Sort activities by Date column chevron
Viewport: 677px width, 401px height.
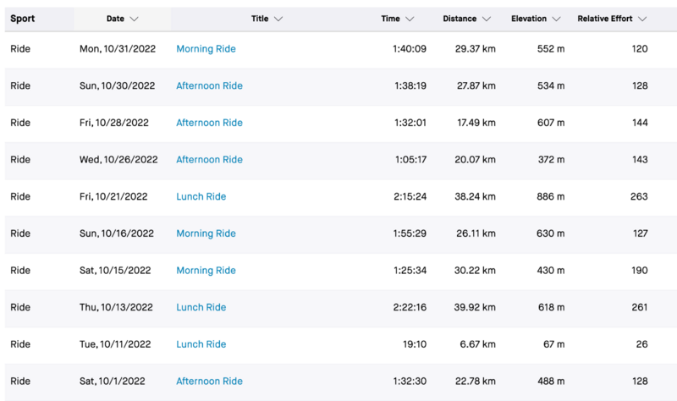click(x=135, y=19)
